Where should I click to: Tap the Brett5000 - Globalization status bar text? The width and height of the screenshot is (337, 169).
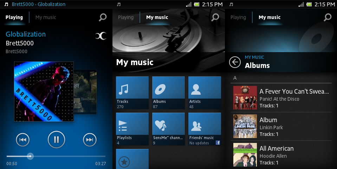coord(38,4)
